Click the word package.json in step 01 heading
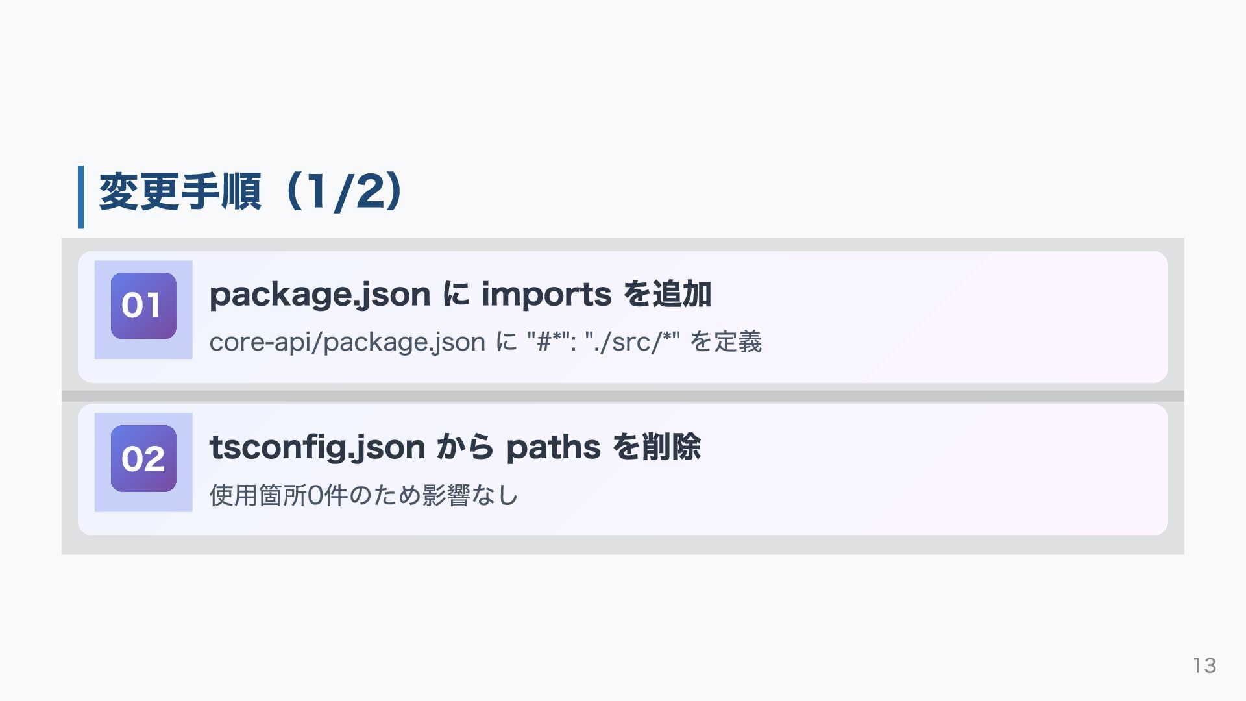The width and height of the screenshot is (1246, 701). click(x=319, y=295)
